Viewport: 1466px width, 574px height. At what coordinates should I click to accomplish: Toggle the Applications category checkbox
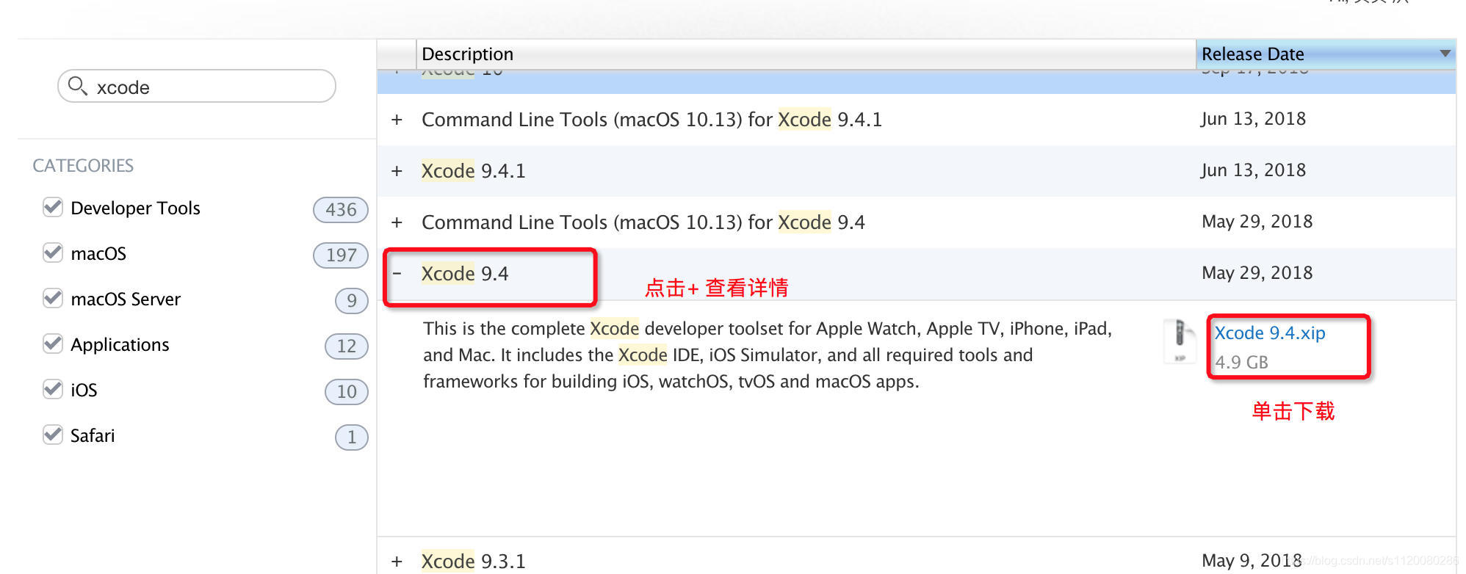53,344
